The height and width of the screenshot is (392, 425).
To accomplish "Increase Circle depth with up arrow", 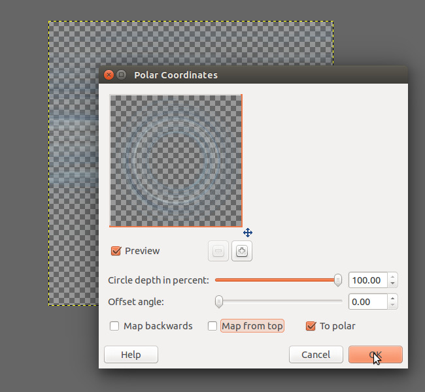I will pos(392,277).
